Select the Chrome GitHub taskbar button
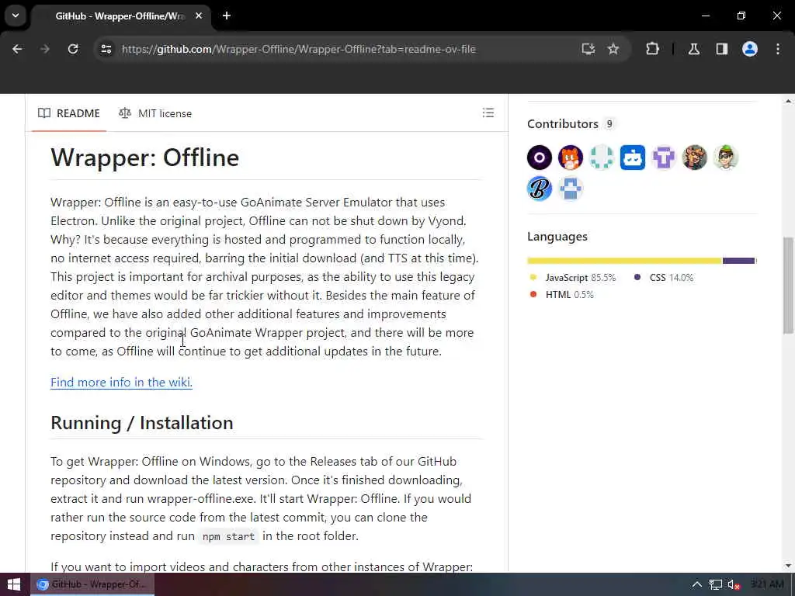This screenshot has width=795, height=596. pos(92,584)
